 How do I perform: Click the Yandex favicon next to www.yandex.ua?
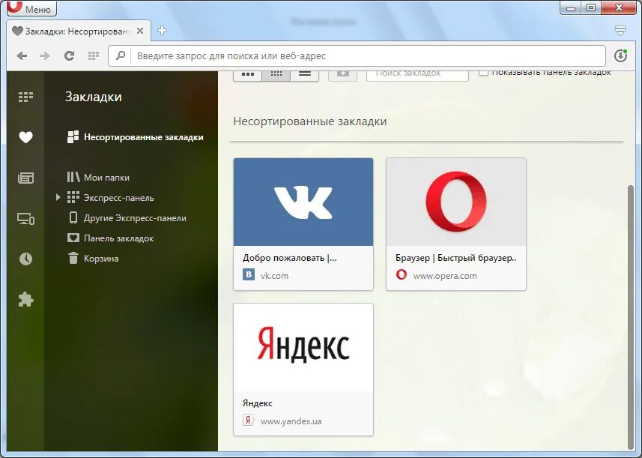249,420
